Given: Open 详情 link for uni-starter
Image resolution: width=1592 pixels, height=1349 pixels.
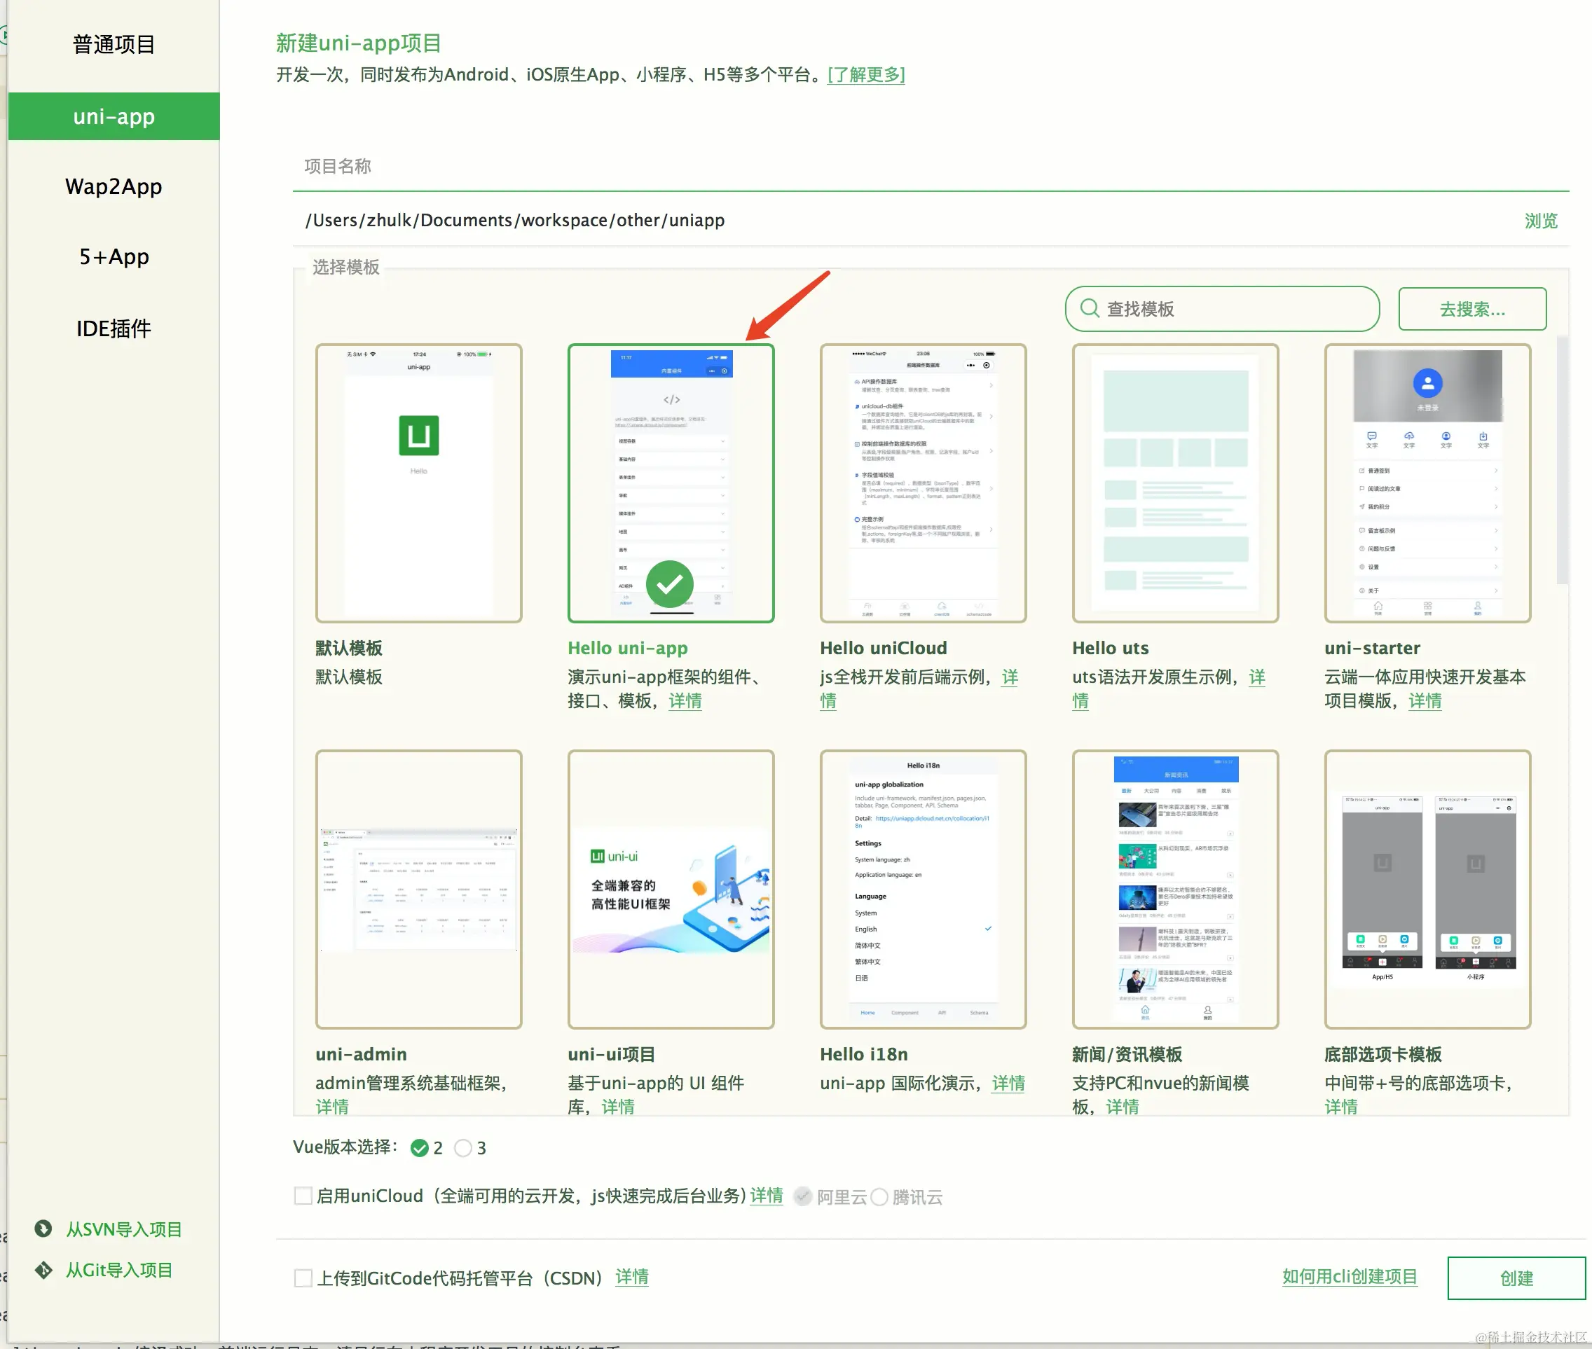Looking at the screenshot, I should click(1425, 700).
